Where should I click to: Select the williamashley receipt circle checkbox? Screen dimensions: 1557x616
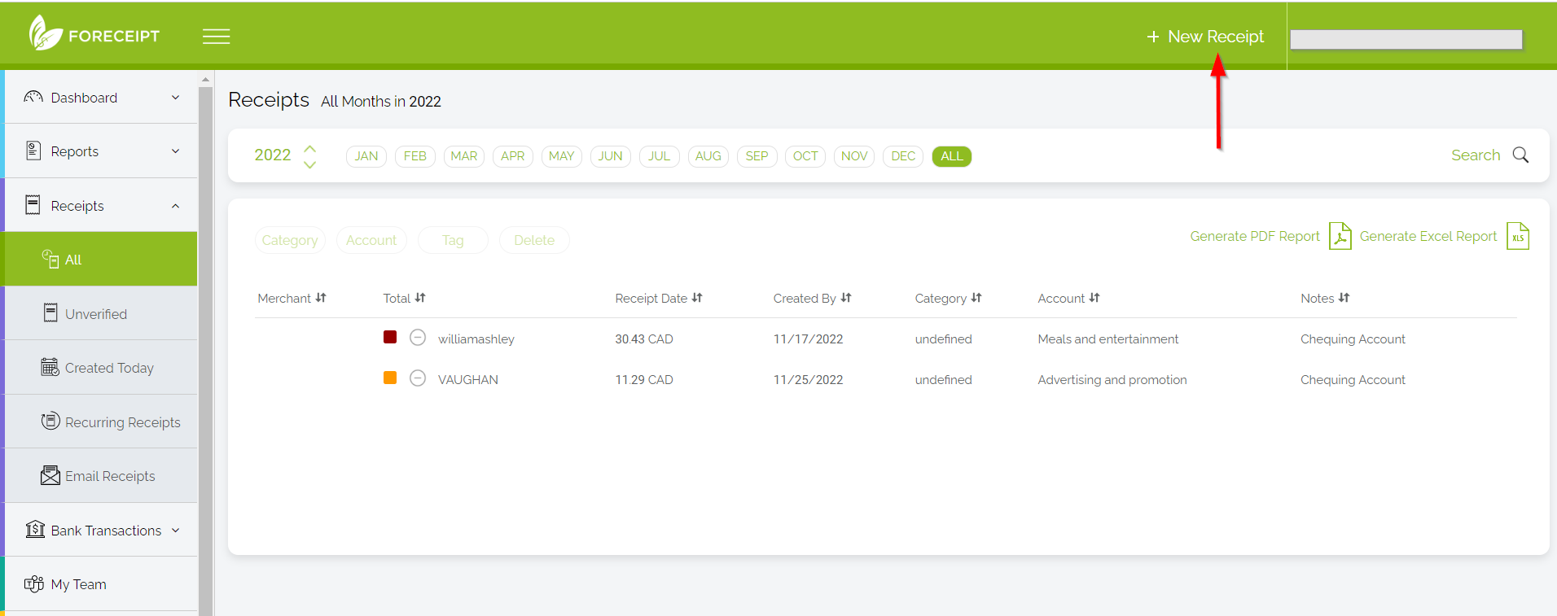coord(418,338)
